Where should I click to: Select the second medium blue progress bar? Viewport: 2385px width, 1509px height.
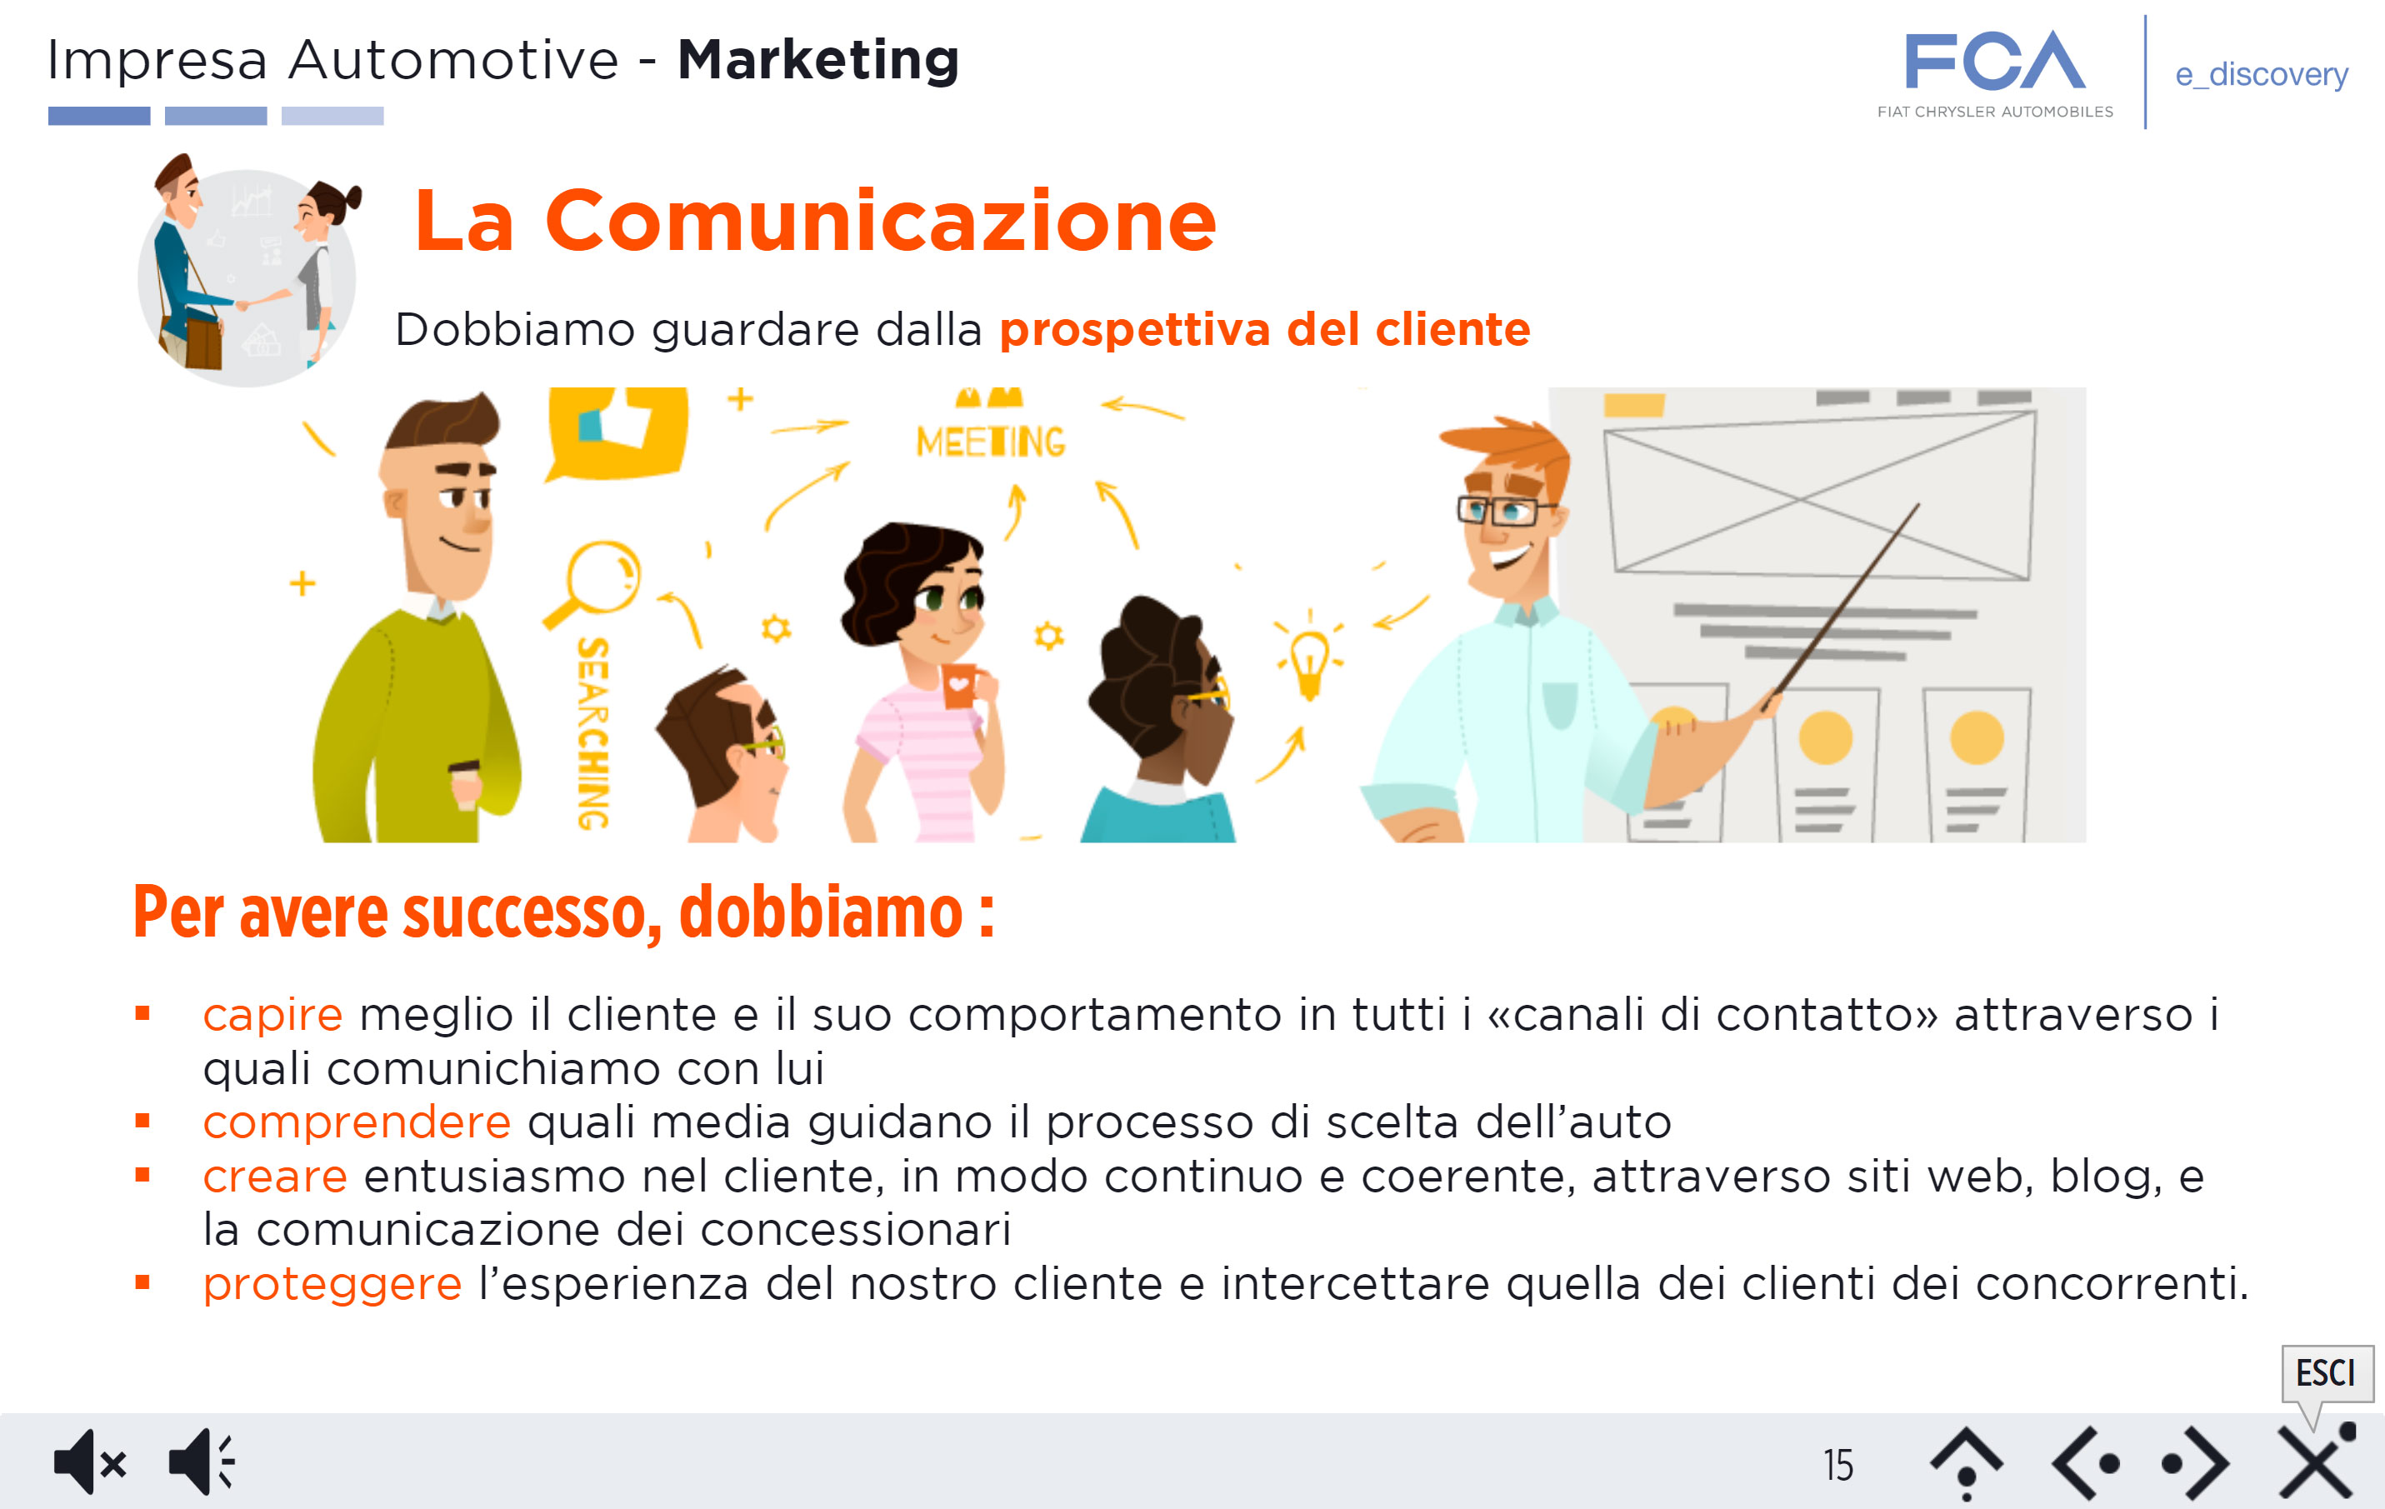216,116
